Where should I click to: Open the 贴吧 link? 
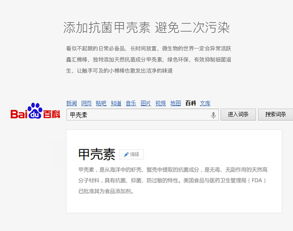tap(101, 103)
